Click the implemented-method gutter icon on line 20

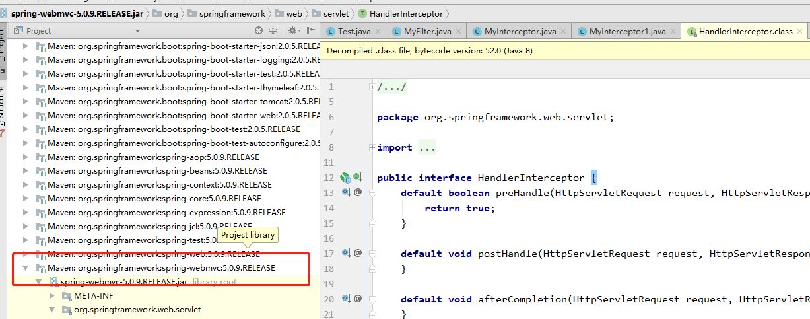345,299
